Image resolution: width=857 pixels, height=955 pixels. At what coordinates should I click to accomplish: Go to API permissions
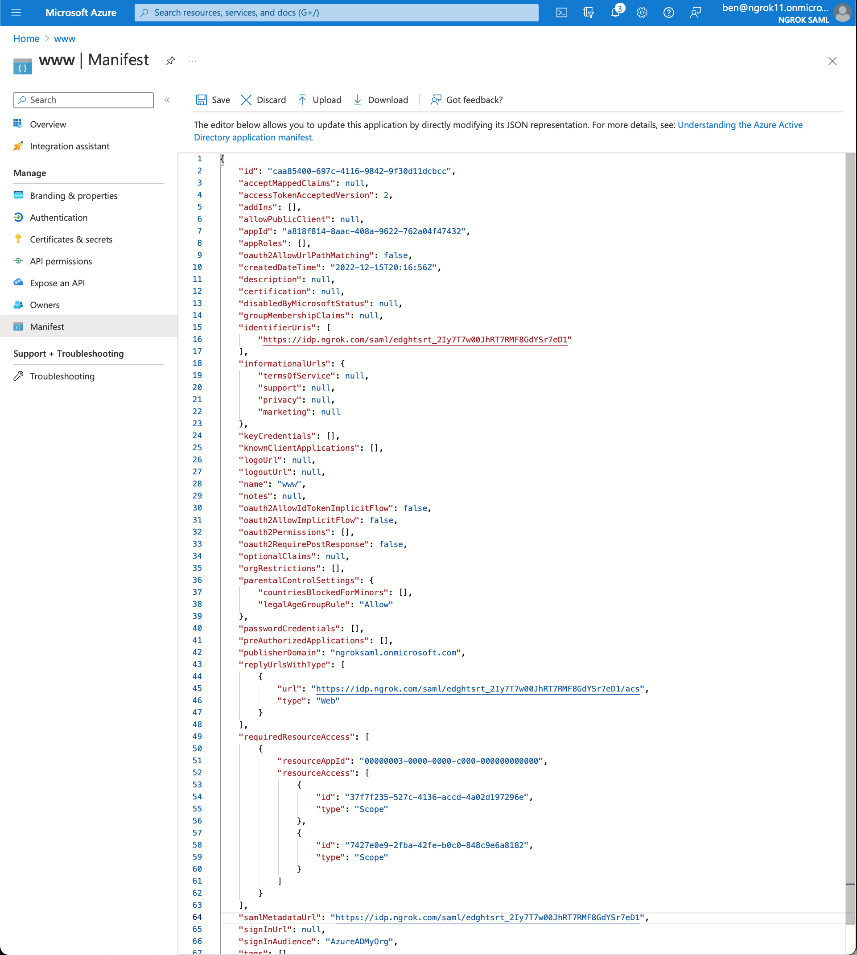tap(61, 261)
